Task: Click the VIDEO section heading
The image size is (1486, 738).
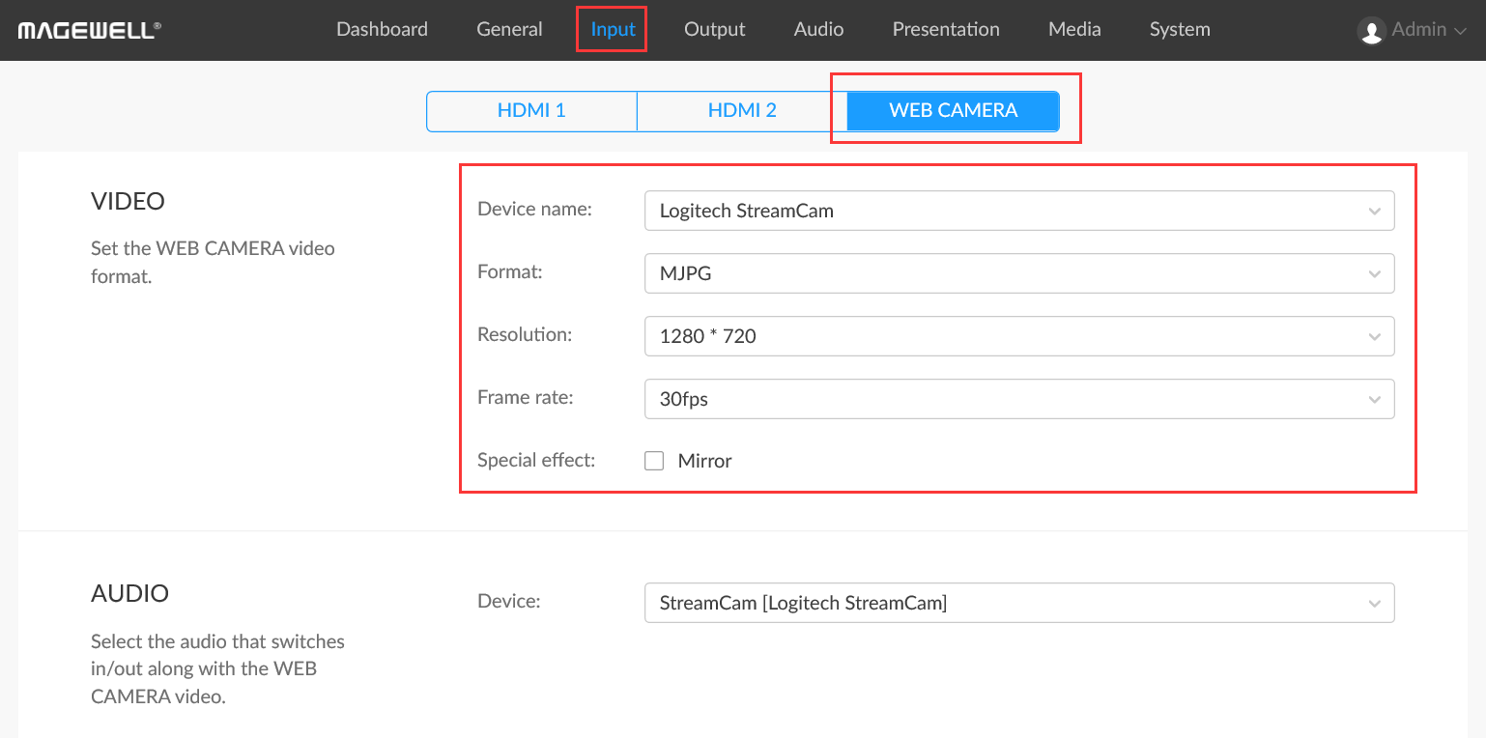Action: pos(128,201)
